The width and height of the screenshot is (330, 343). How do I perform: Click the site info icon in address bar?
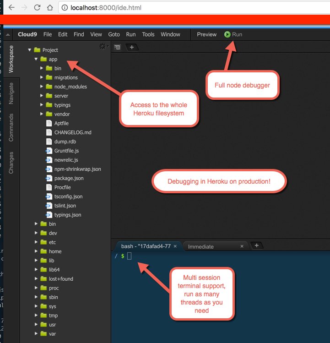tap(65, 8)
